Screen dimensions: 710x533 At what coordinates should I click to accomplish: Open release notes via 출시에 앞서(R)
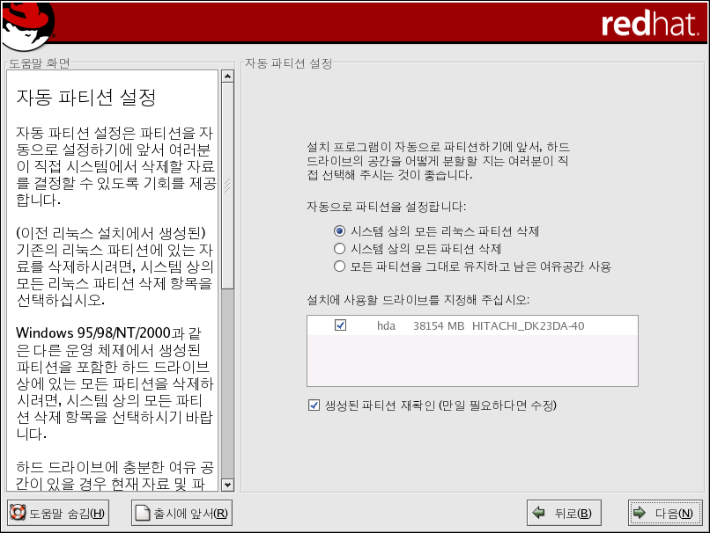click(181, 514)
